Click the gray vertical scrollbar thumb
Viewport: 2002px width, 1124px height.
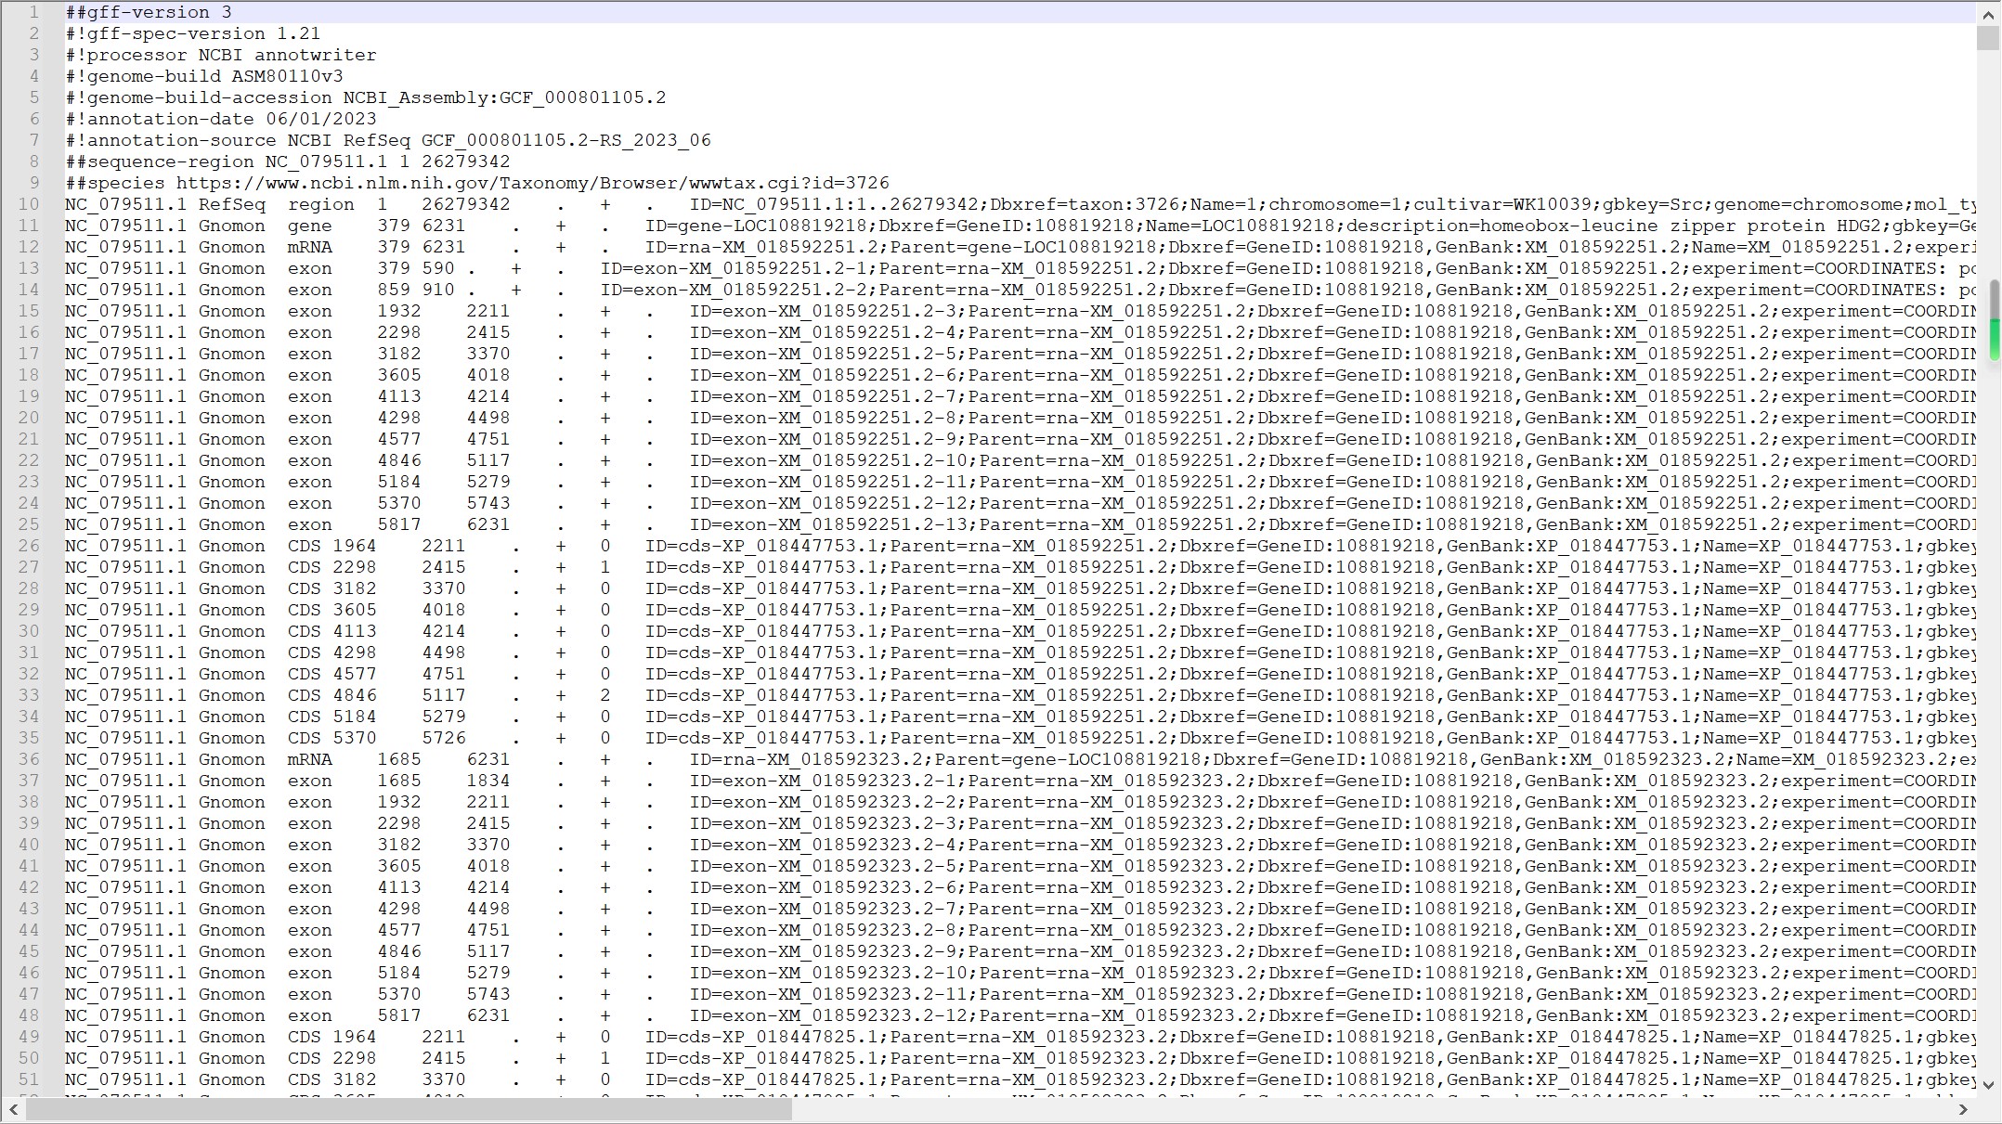tap(1988, 38)
